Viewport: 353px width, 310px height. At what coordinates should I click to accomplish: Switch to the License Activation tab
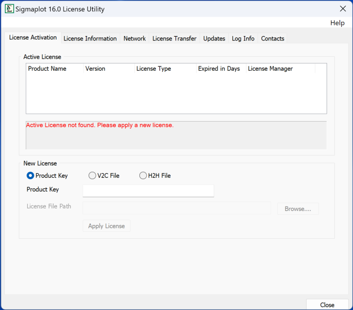tap(33, 38)
